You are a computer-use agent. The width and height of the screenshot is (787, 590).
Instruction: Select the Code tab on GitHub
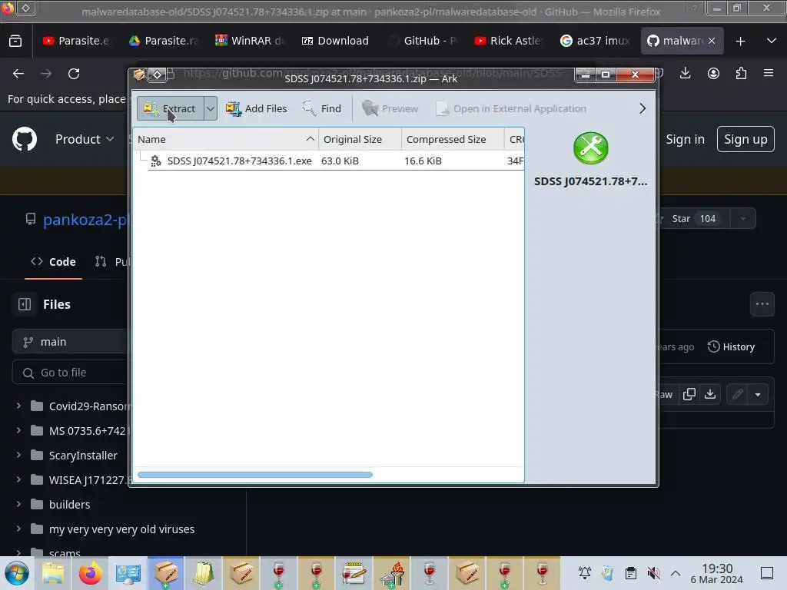53,262
